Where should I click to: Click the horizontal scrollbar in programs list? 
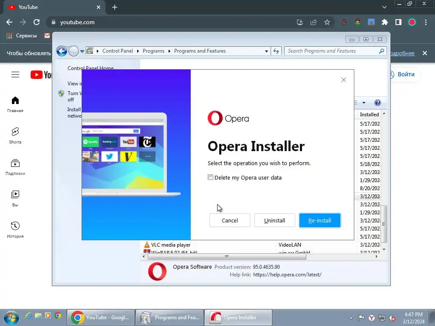(227, 257)
